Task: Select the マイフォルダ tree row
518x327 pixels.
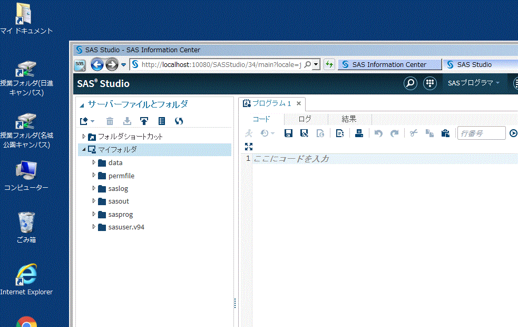Action: 154,149
